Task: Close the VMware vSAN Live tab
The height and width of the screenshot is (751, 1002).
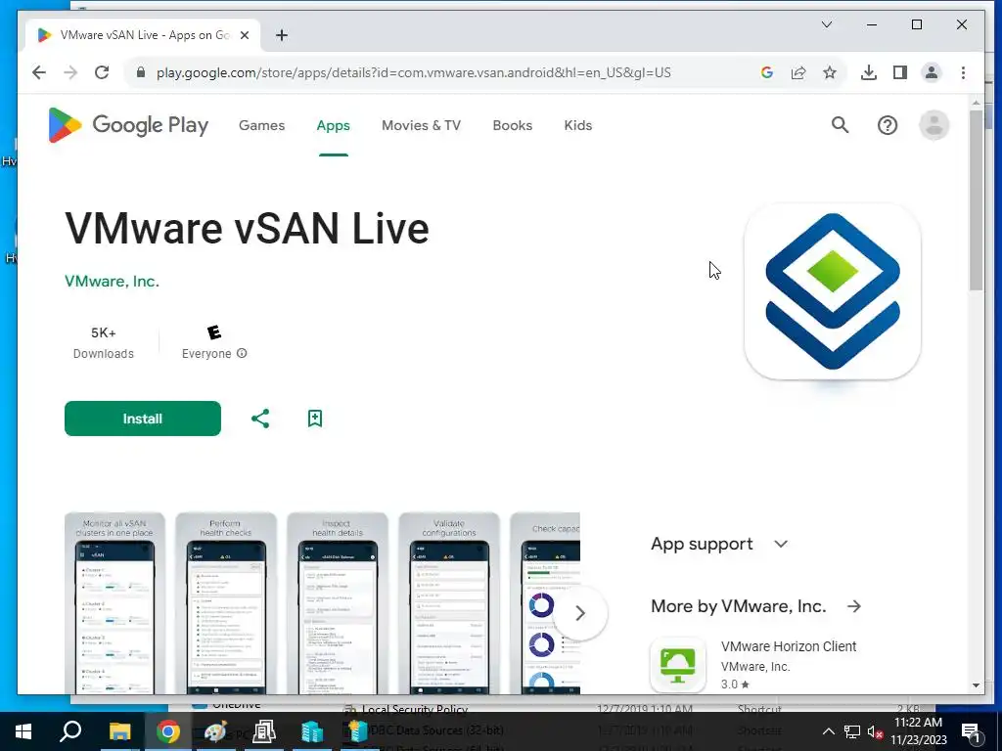Action: pos(244,36)
